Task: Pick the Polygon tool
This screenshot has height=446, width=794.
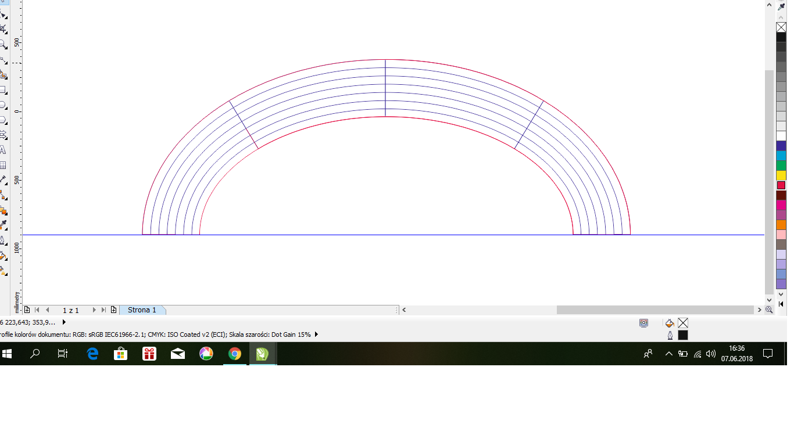Action: pyautogui.click(x=3, y=120)
